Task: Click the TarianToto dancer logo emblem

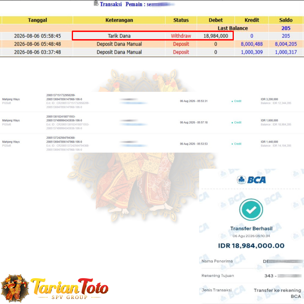Action: point(15,288)
